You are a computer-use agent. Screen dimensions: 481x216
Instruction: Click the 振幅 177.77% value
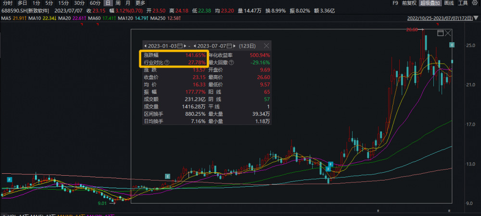click(195, 92)
